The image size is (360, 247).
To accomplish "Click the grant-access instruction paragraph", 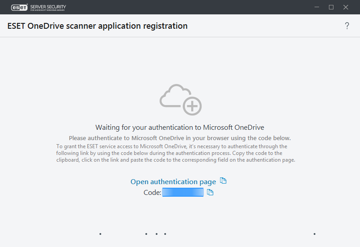I will tap(175, 153).
